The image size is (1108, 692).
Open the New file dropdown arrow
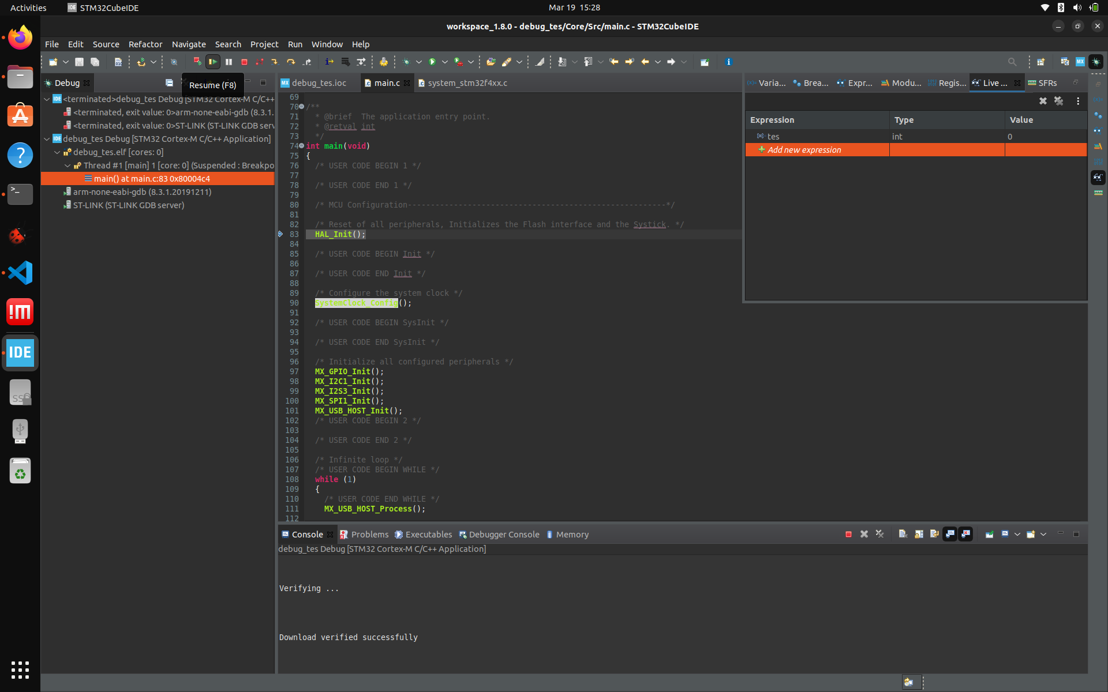pyautogui.click(x=66, y=62)
